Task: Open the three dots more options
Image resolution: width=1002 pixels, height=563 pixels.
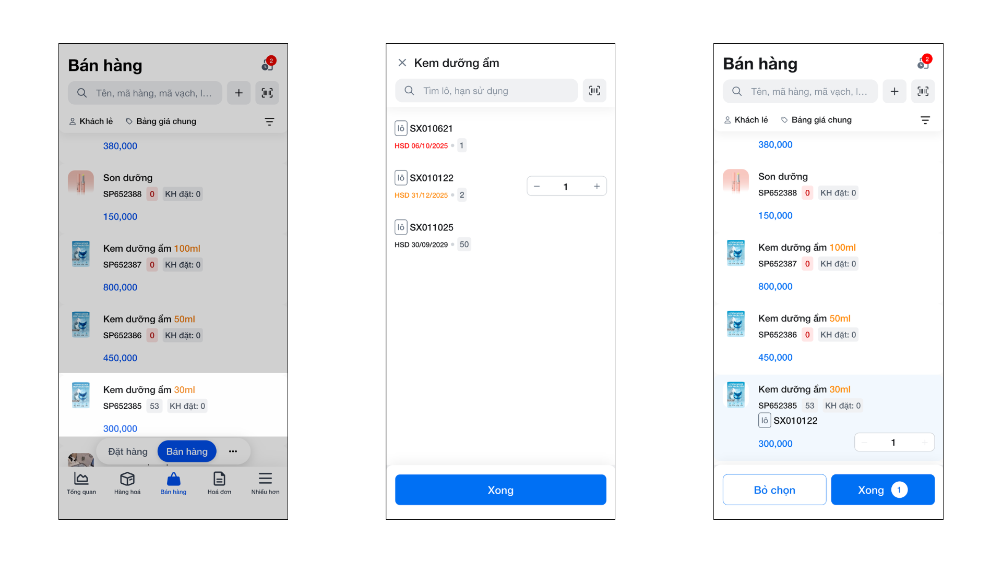Action: [x=233, y=451]
